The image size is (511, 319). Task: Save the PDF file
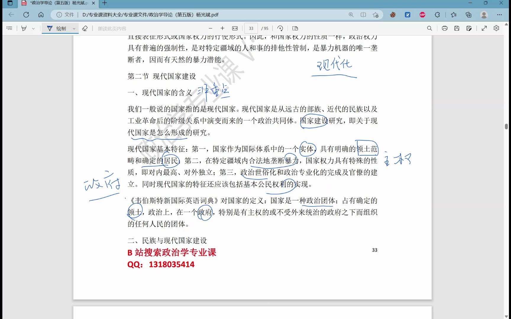tap(457, 28)
